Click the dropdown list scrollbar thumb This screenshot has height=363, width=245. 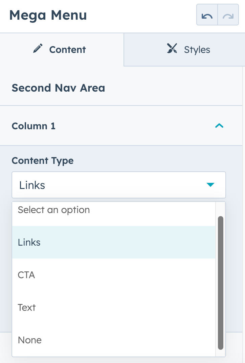[x=221, y=282]
